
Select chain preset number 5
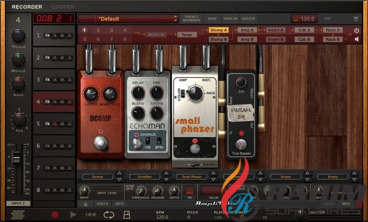click(85, 39)
